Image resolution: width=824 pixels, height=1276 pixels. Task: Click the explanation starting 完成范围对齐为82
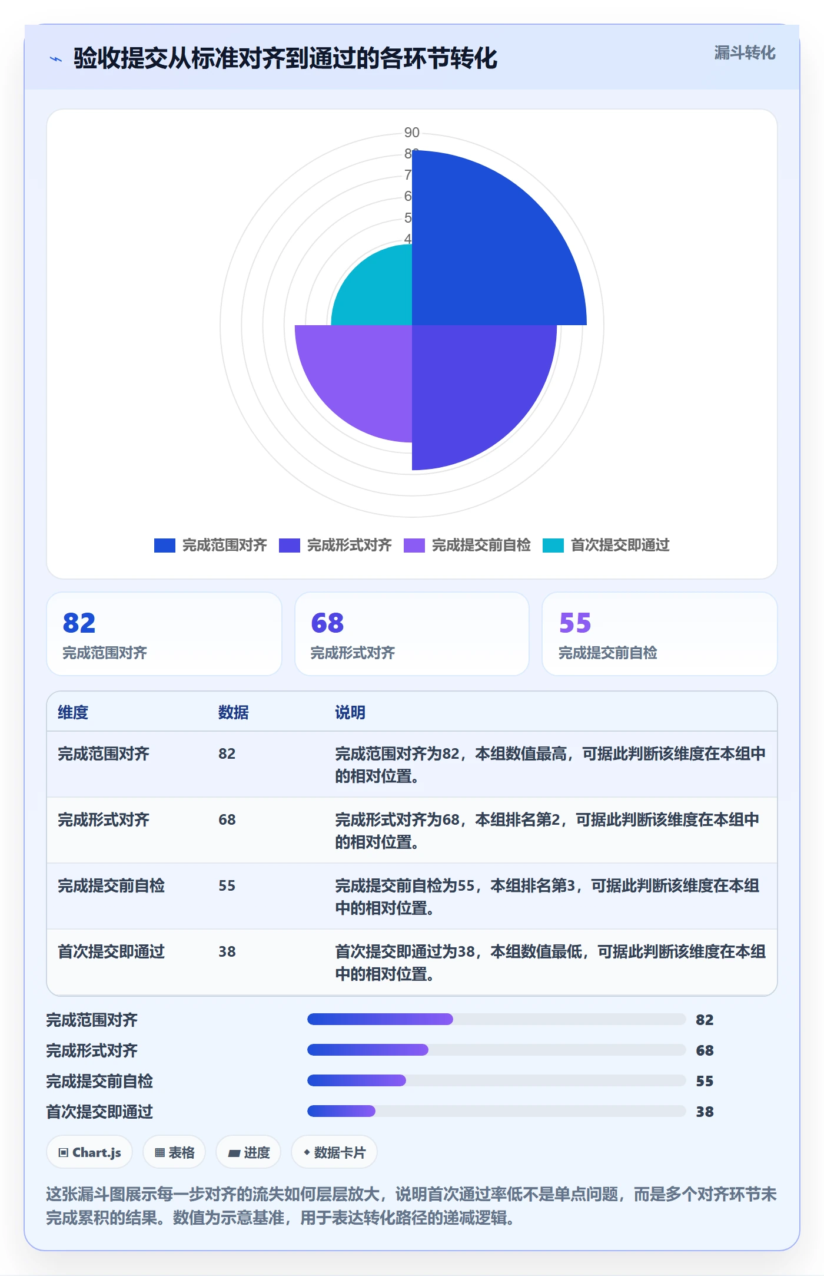(x=550, y=765)
